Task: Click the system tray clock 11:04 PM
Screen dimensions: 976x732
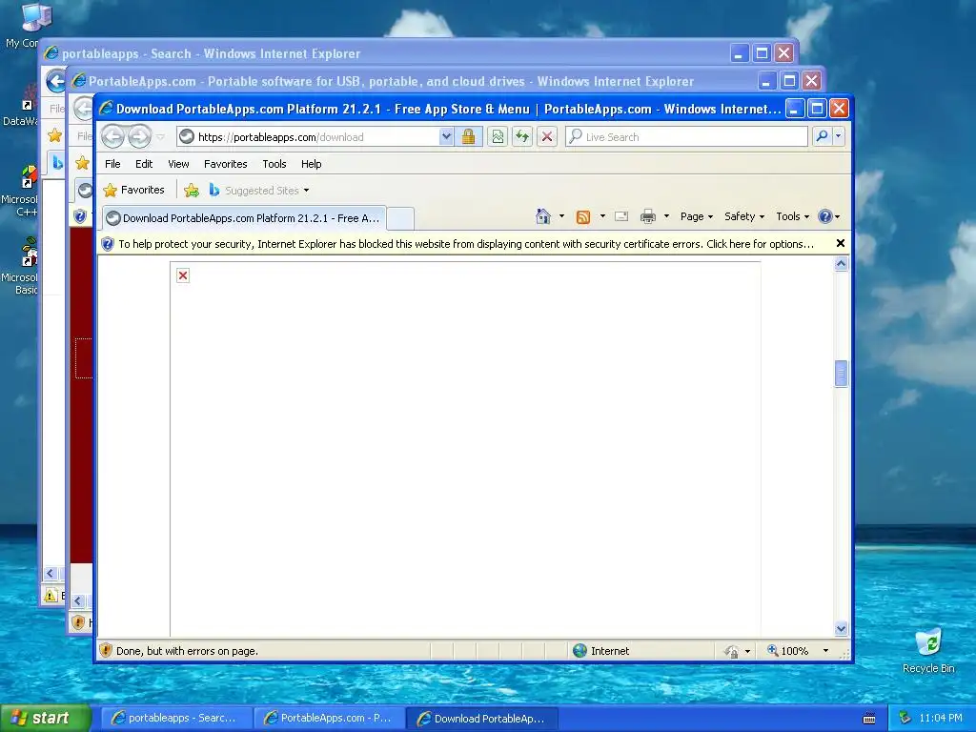Action: (x=940, y=718)
